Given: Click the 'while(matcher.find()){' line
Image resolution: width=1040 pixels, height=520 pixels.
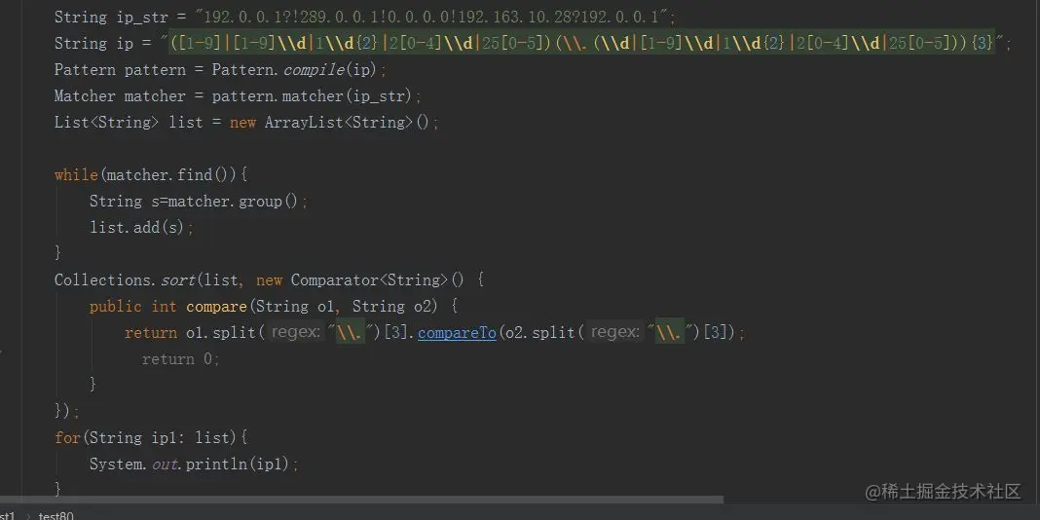Looking at the screenshot, I should coord(151,175).
